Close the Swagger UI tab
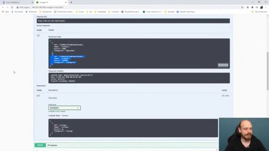The width and height of the screenshot is (269, 151). tap(66, 3)
